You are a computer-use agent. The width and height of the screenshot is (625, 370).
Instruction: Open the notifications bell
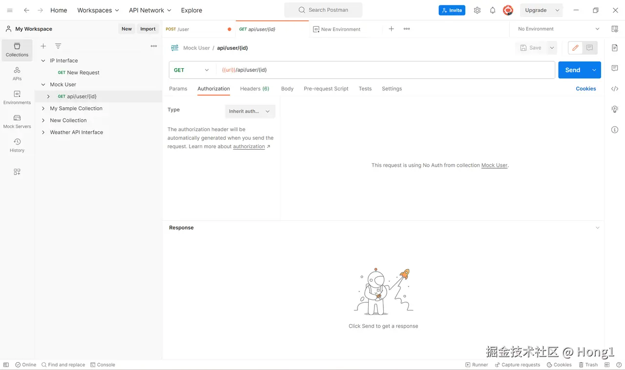coord(493,10)
